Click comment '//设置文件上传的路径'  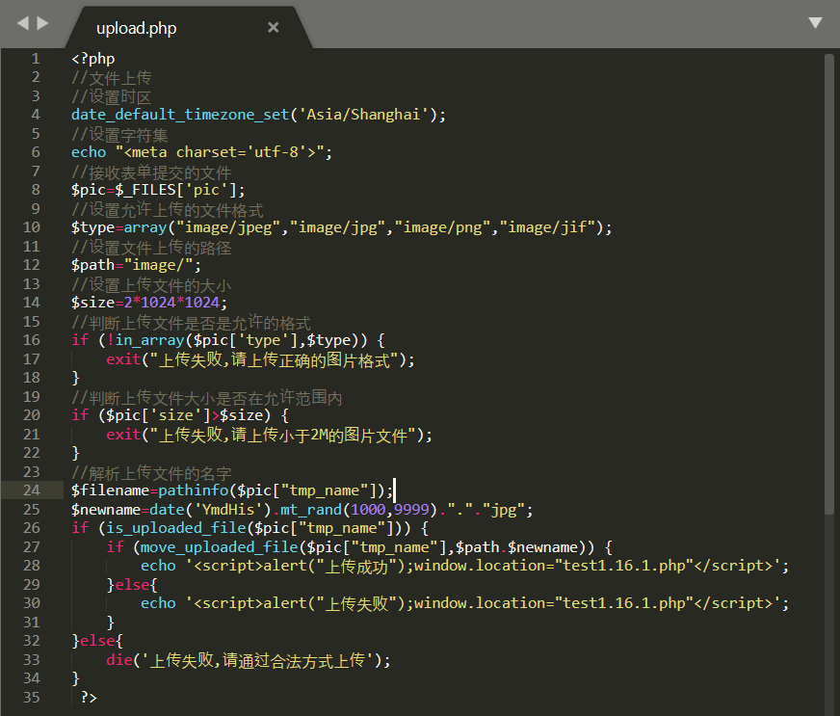(151, 247)
